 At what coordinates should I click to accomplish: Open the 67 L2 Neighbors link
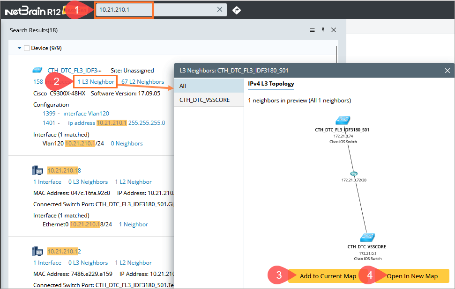[x=143, y=82]
